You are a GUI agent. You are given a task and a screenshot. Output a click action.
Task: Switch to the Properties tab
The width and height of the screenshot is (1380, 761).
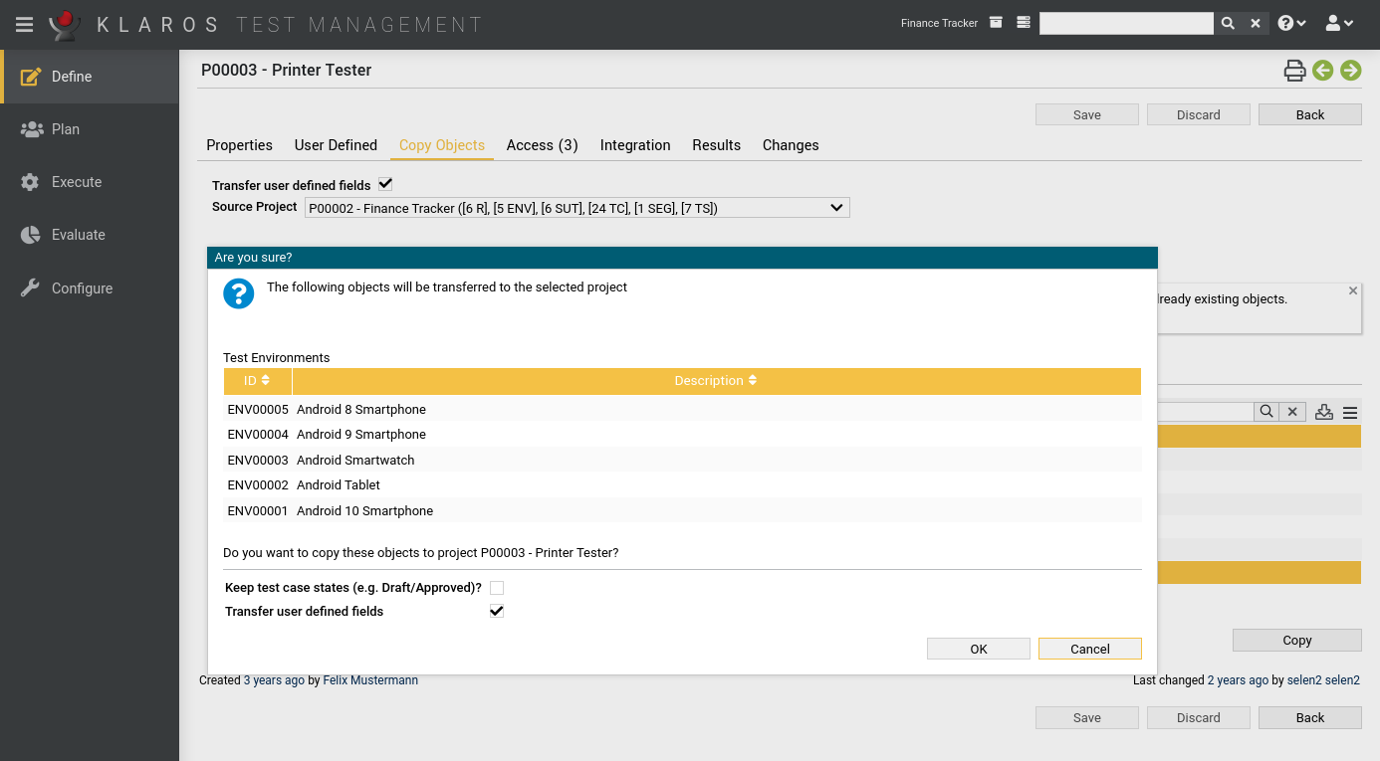(x=239, y=145)
